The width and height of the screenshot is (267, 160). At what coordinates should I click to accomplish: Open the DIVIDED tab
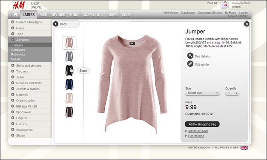point(59,14)
